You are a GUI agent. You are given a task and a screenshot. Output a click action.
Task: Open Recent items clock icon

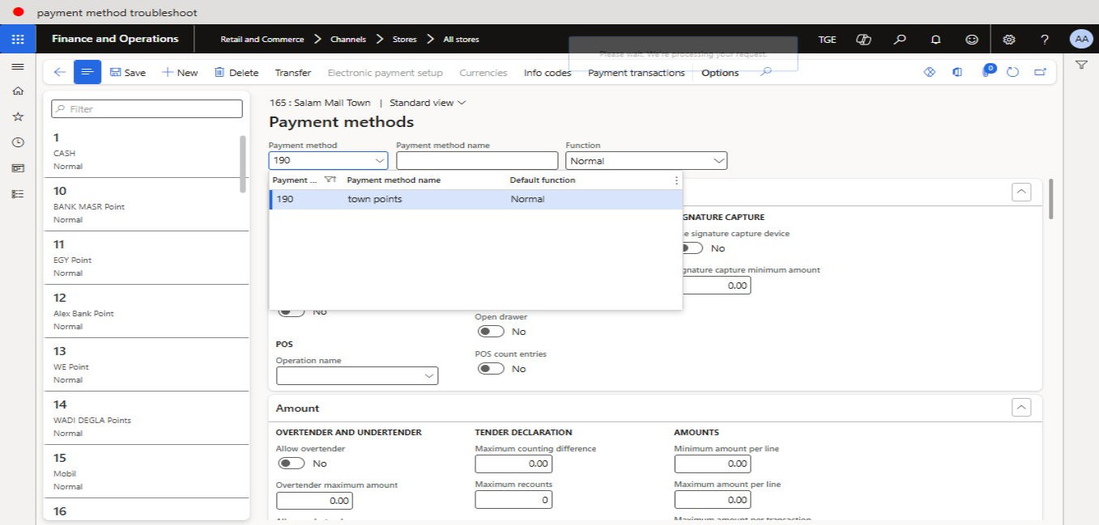tap(18, 142)
